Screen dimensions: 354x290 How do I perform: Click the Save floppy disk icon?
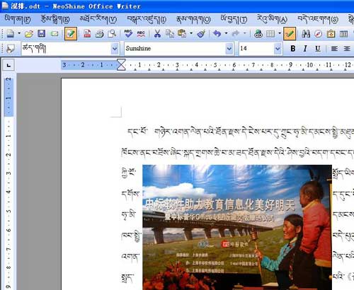pyautogui.click(x=42, y=33)
